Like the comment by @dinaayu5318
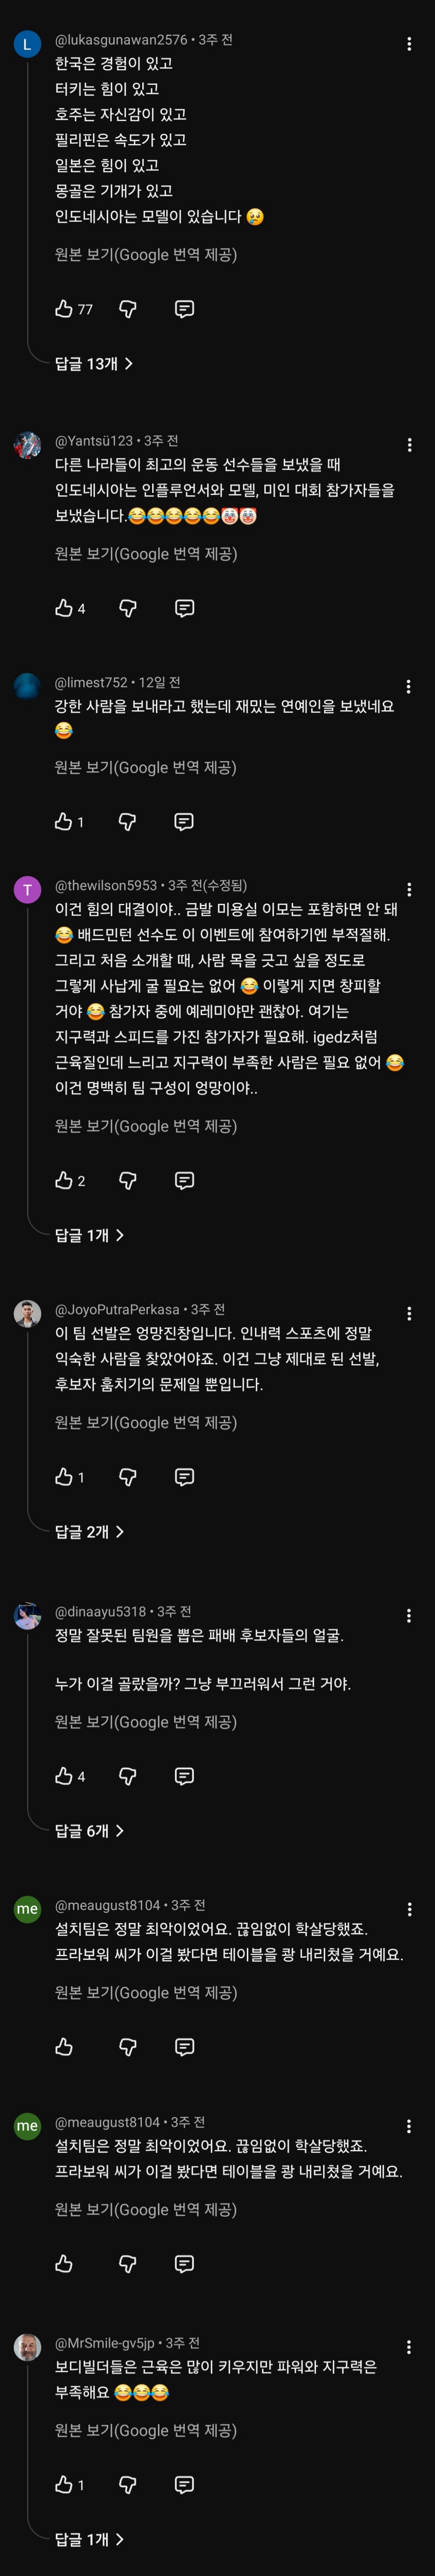 click(x=64, y=1776)
